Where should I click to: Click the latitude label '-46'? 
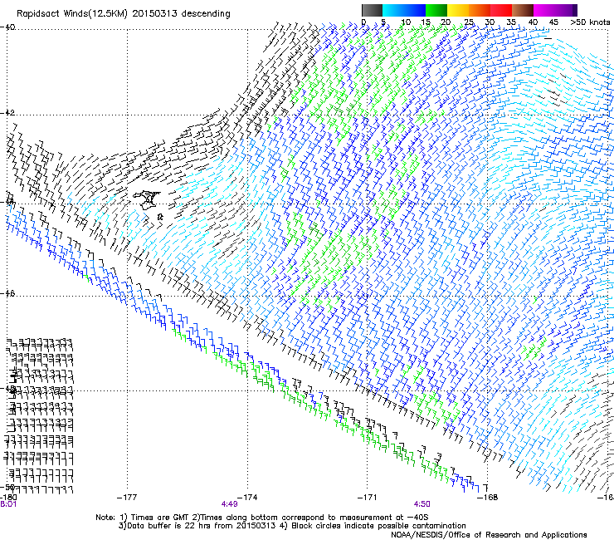[7, 294]
